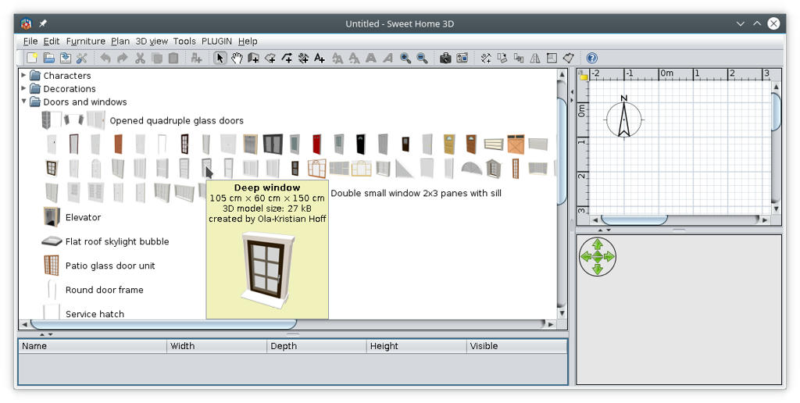Click the catalog horizontal scrollbar thumb
The width and height of the screenshot is (800, 403).
[x=163, y=324]
